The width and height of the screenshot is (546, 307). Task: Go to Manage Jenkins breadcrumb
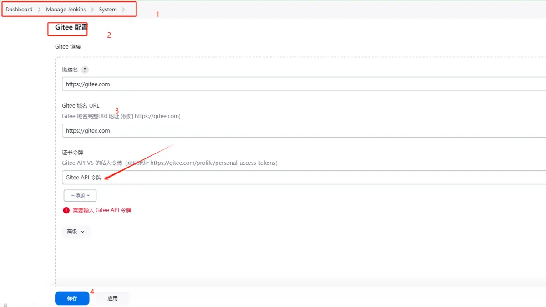(x=66, y=10)
